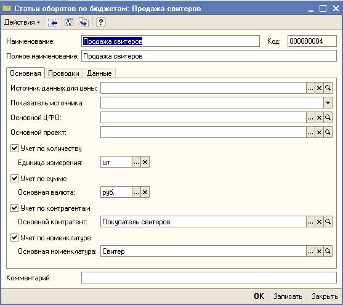Clear the Основная номенклатура field
343x305 pixels.
[x=319, y=251]
